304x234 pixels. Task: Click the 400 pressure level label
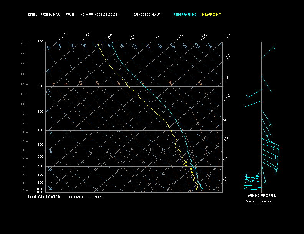[40, 130]
